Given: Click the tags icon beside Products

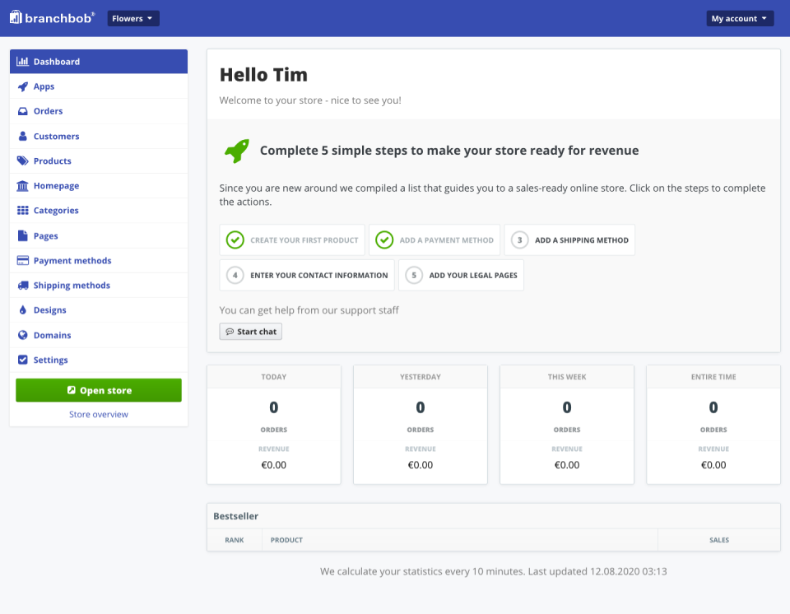Looking at the screenshot, I should coord(23,161).
